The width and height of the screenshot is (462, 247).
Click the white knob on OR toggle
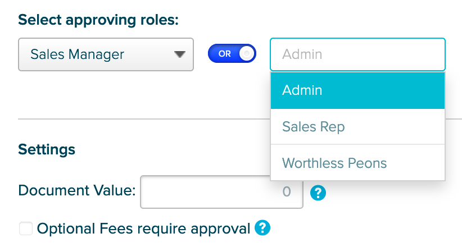click(x=247, y=53)
